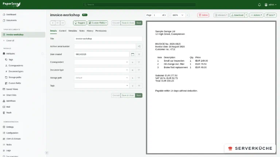The width and height of the screenshot is (280, 157).
Task: Click +1 next serial number button
Action: coord(139,47)
